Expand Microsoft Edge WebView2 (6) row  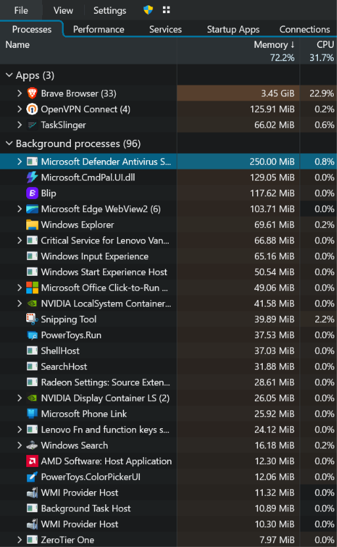point(20,209)
